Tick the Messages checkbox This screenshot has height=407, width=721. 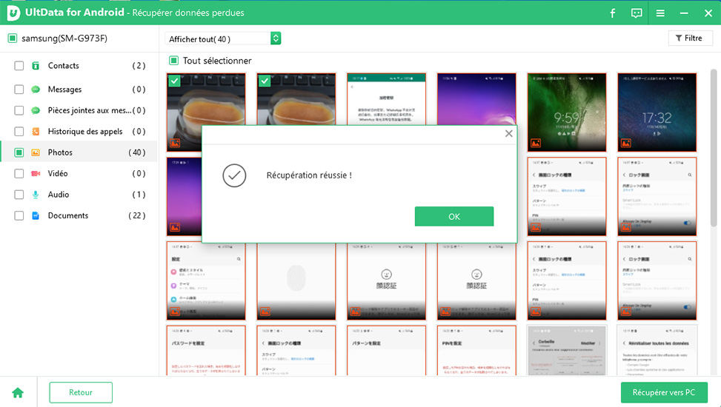point(19,89)
